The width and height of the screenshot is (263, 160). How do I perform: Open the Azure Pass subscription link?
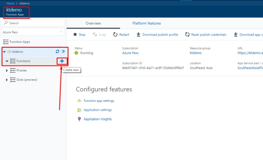coord(130,53)
